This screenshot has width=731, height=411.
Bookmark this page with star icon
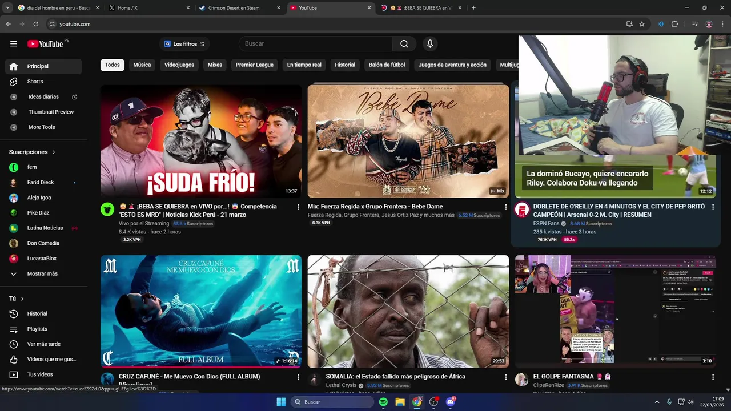click(642, 24)
